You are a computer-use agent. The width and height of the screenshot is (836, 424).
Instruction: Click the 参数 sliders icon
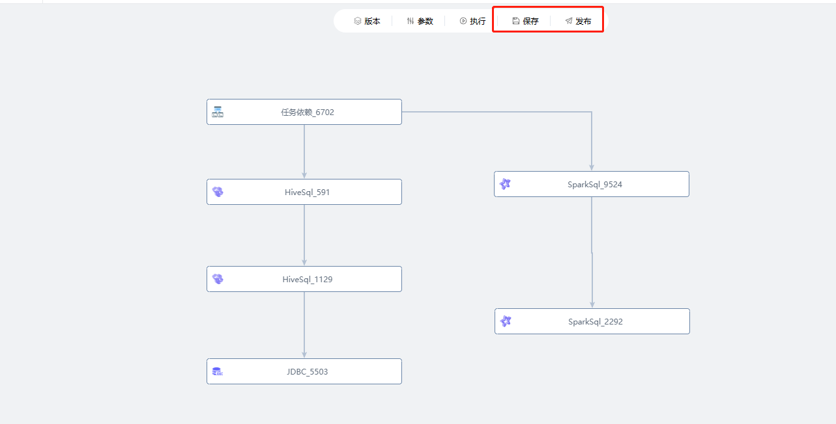411,21
